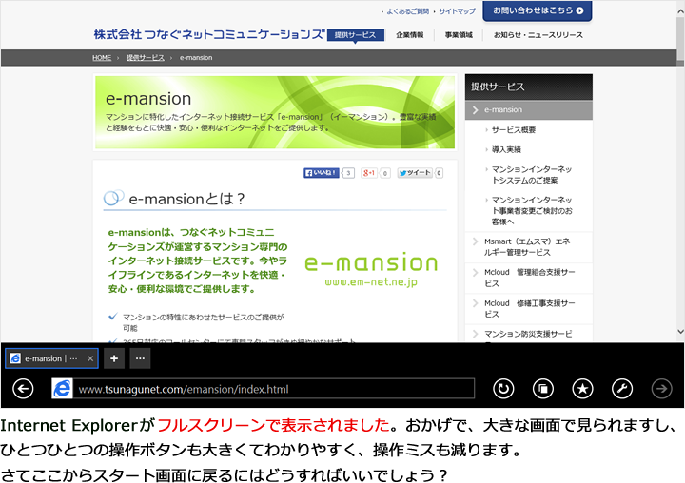Screen dimensions: 685x483
Task: Click the green e-mansion banner image
Action: [x=275, y=112]
